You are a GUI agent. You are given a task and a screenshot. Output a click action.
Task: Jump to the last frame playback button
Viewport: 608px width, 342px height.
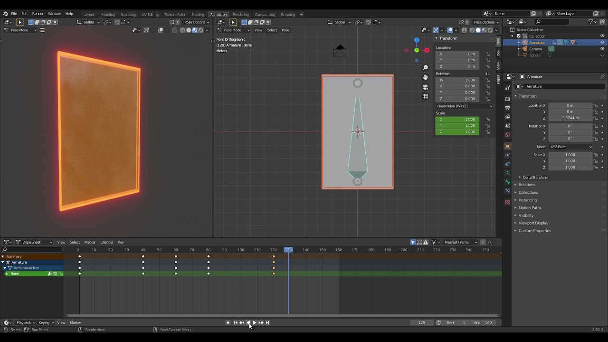click(x=267, y=323)
